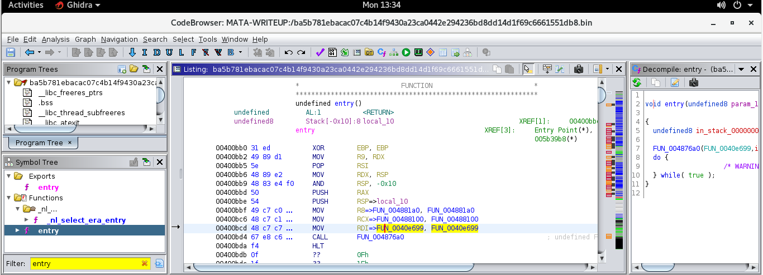The height and width of the screenshot is (275, 763).
Task: Select the magenta entry under Exports
Action: [48, 188]
